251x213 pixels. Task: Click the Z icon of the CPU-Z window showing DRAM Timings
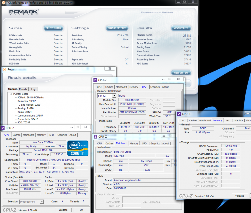[179, 114]
